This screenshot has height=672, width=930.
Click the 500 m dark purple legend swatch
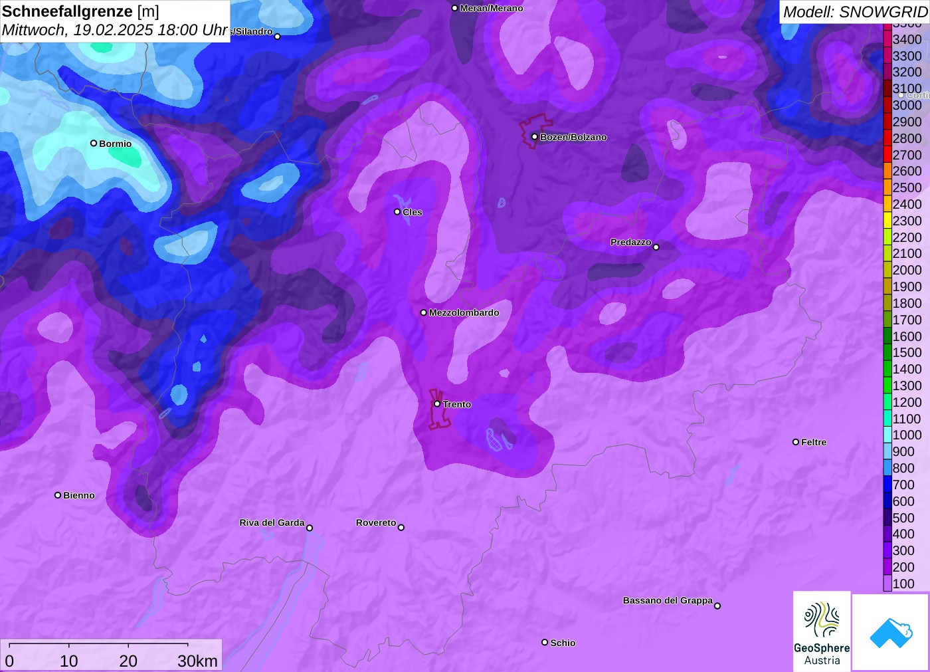[x=887, y=518]
